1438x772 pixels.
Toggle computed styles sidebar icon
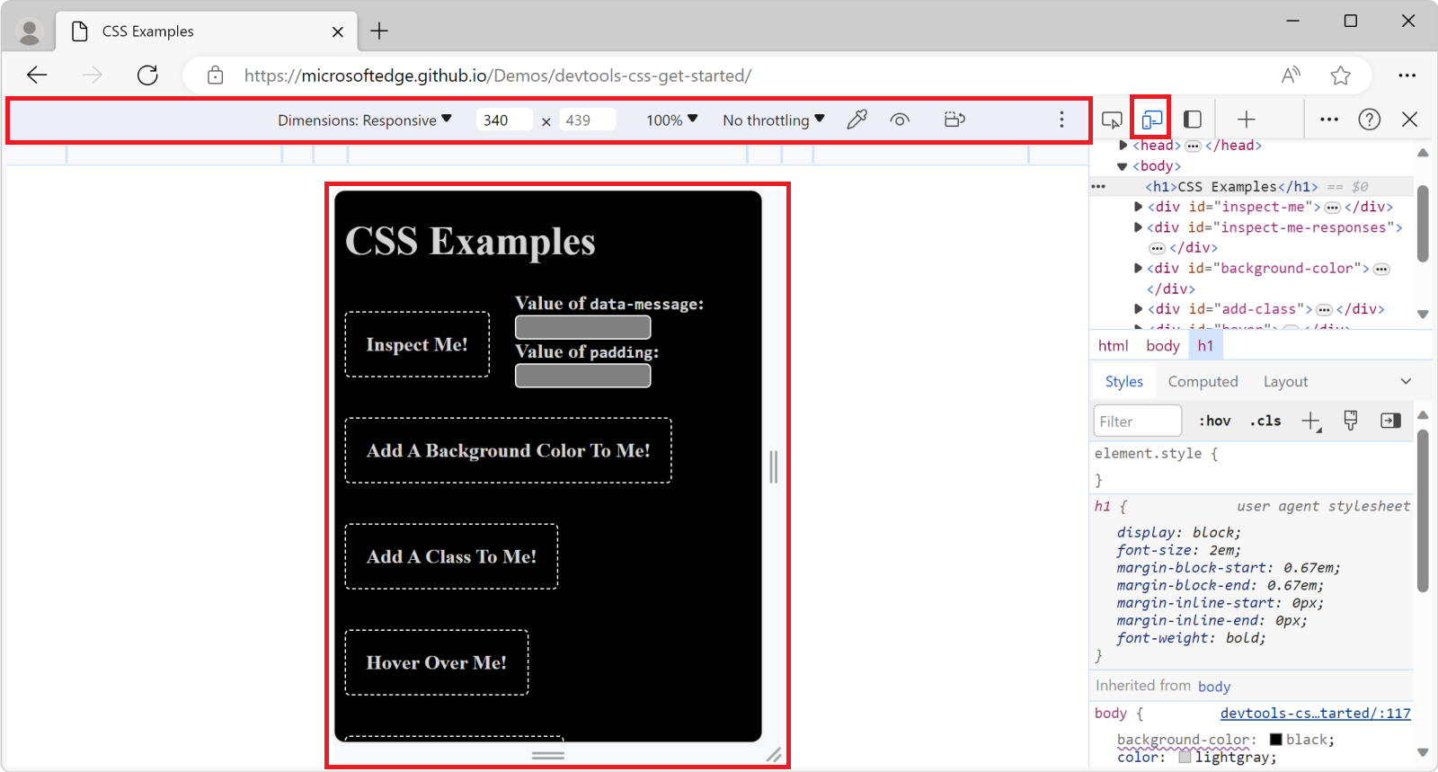click(x=1390, y=421)
